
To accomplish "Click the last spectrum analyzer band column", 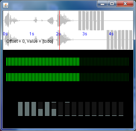I will tap(121, 109).
